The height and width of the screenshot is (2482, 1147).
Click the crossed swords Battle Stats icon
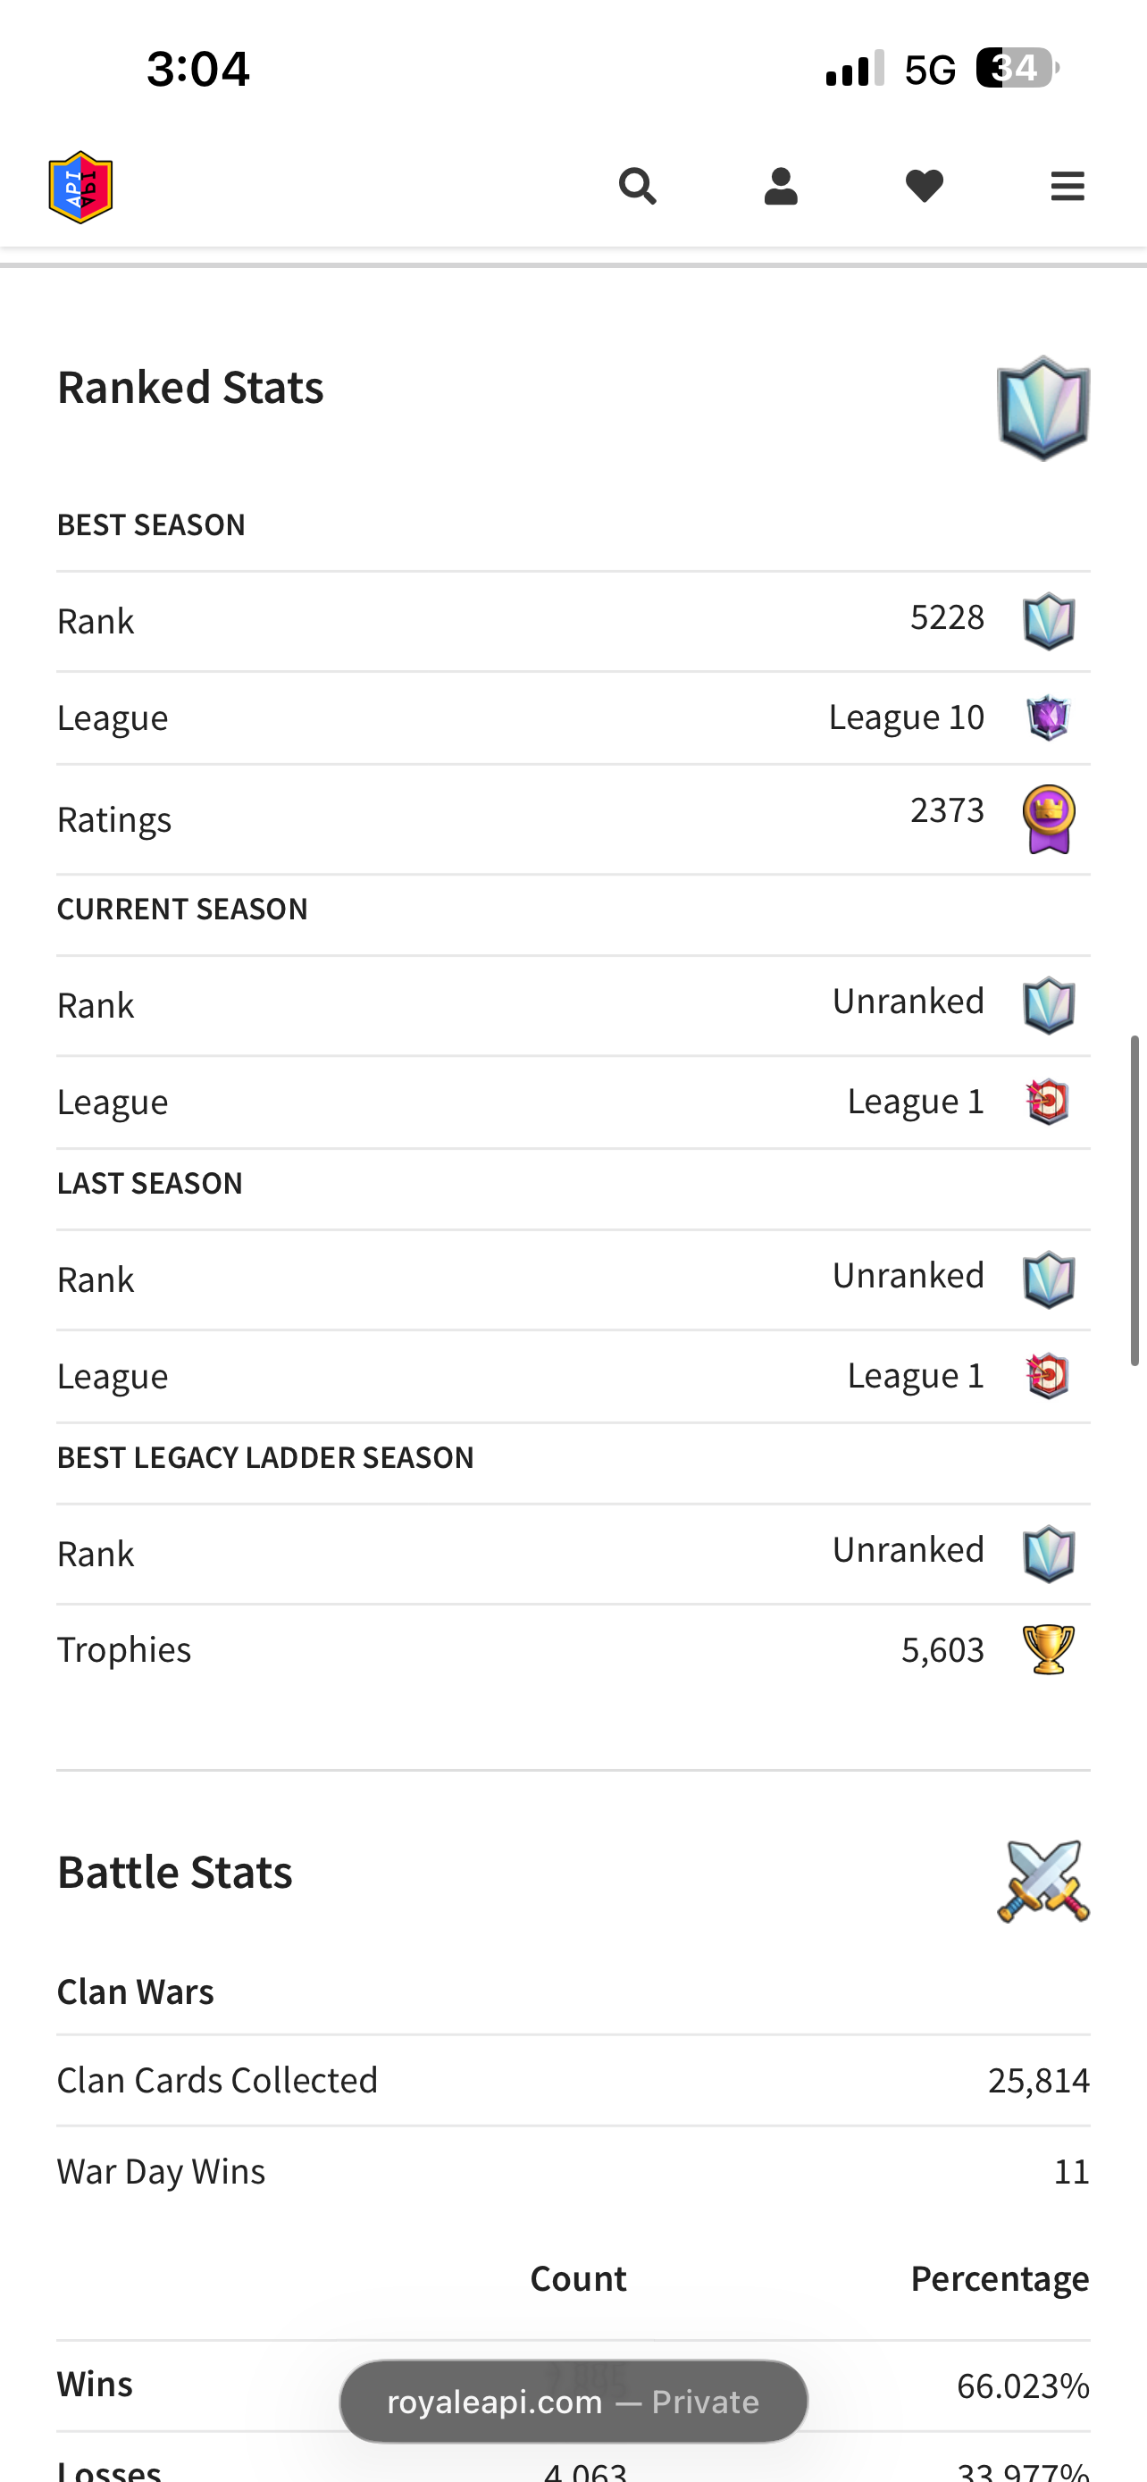(x=1043, y=1882)
